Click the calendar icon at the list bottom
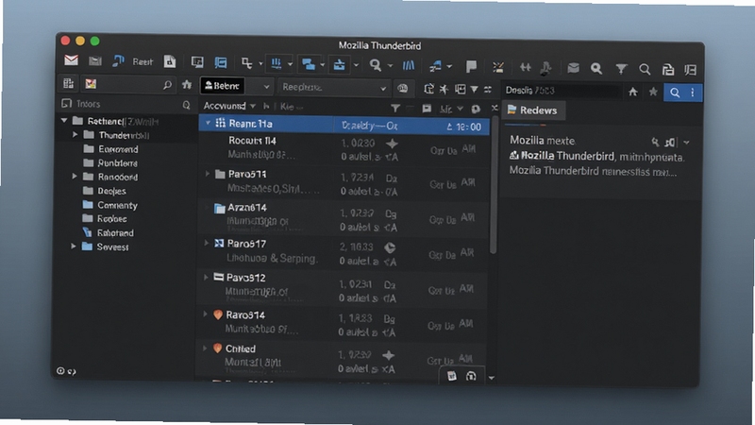The width and height of the screenshot is (755, 425). [x=451, y=376]
